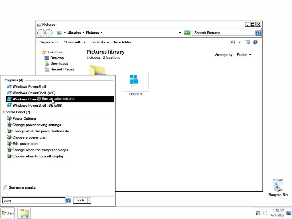Click the search magnifier button
This screenshot has height=219, width=292.
pyautogui.click(x=258, y=33)
